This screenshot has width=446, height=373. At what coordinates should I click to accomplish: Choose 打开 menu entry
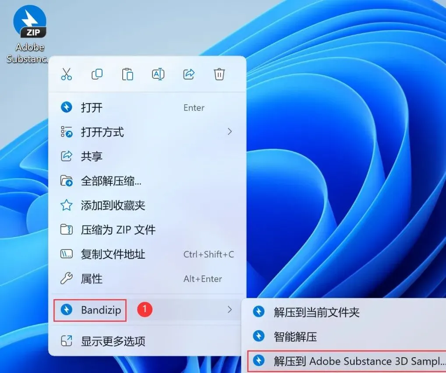147,107
